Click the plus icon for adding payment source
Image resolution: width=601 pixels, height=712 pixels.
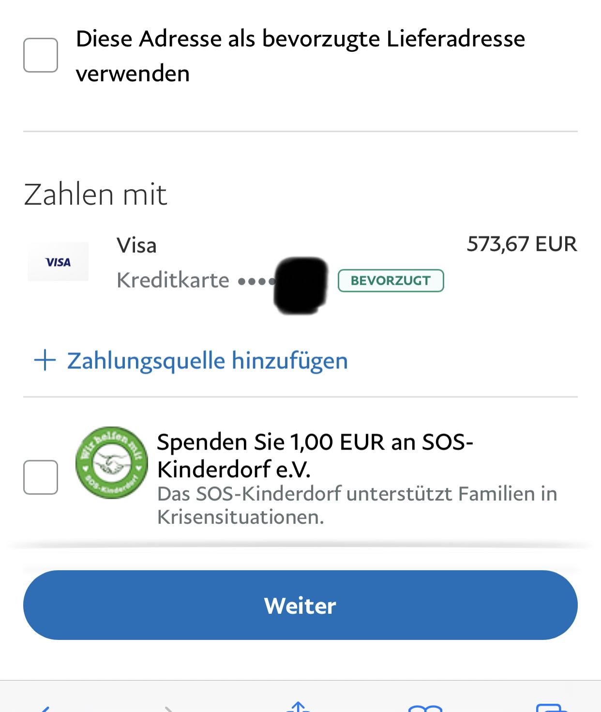(45, 361)
